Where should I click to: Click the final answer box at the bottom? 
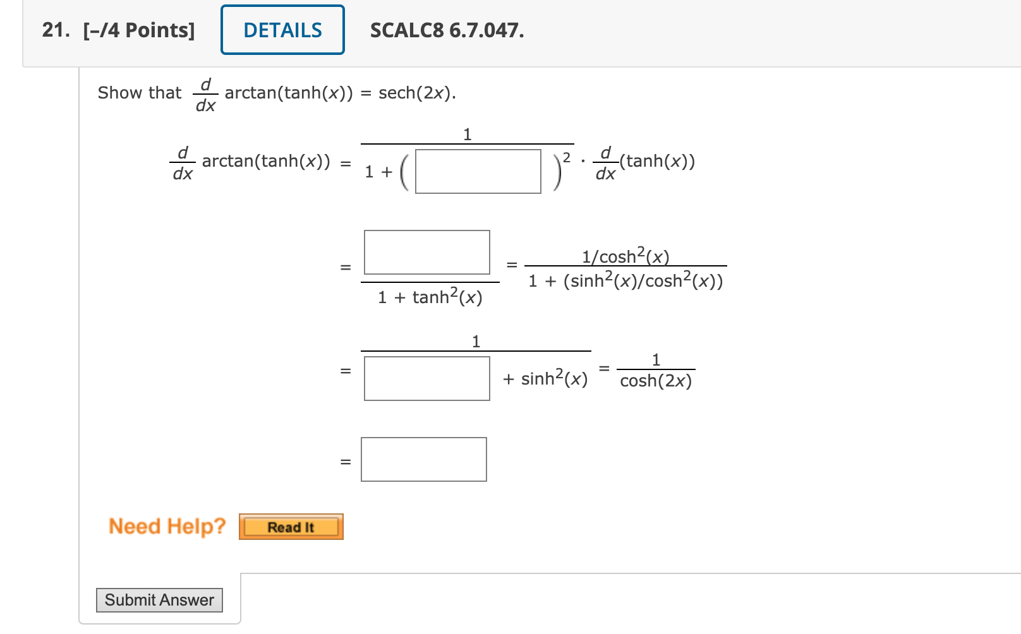(x=423, y=459)
